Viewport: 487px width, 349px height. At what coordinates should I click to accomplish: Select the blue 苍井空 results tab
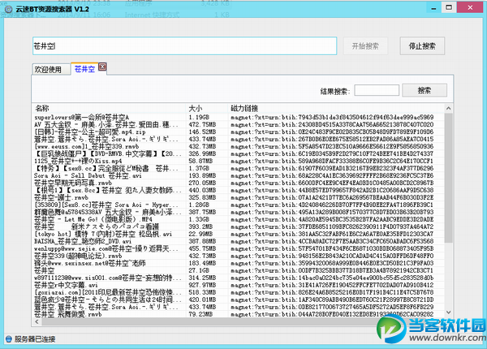84,69
